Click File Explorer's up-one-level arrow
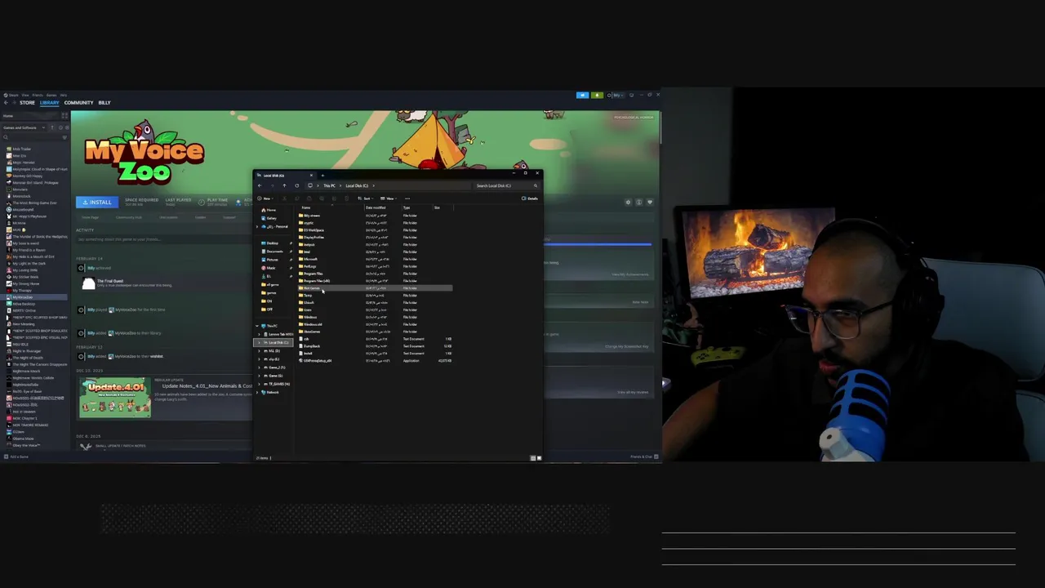Image resolution: width=1045 pixels, height=588 pixels. coord(284,185)
